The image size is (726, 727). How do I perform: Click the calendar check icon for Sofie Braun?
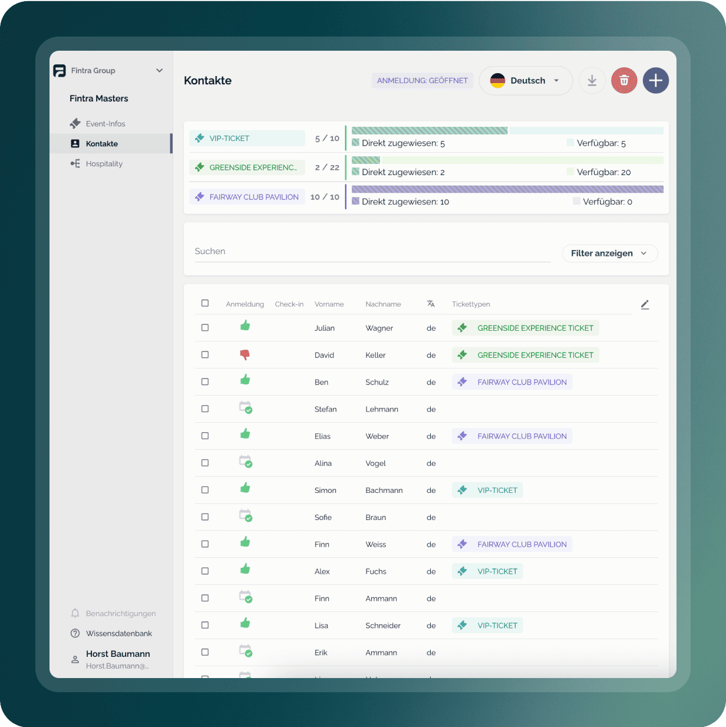tap(246, 515)
